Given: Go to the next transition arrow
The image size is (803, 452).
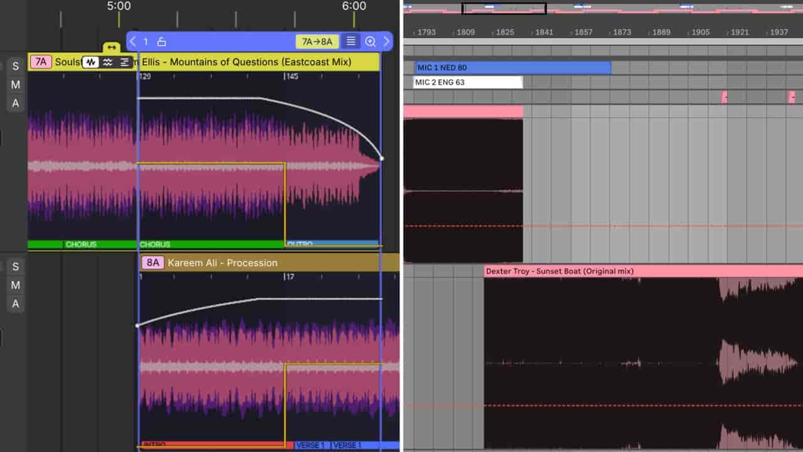Looking at the screenshot, I should pyautogui.click(x=386, y=41).
